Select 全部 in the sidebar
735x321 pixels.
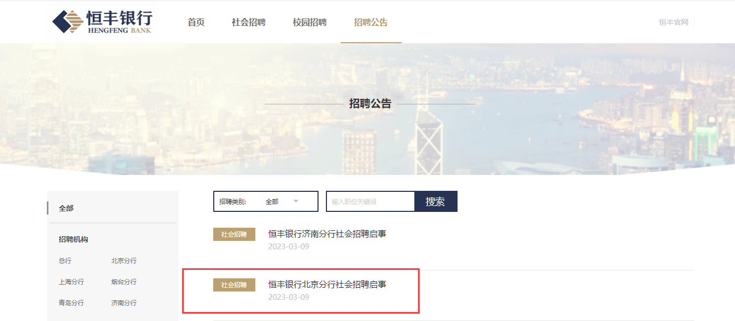(x=66, y=208)
